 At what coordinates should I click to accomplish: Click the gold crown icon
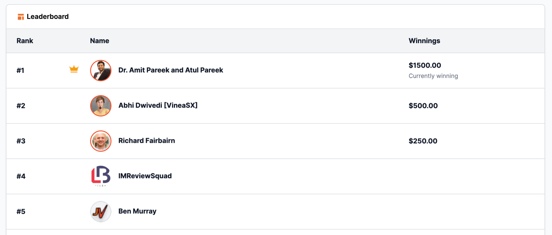click(74, 69)
